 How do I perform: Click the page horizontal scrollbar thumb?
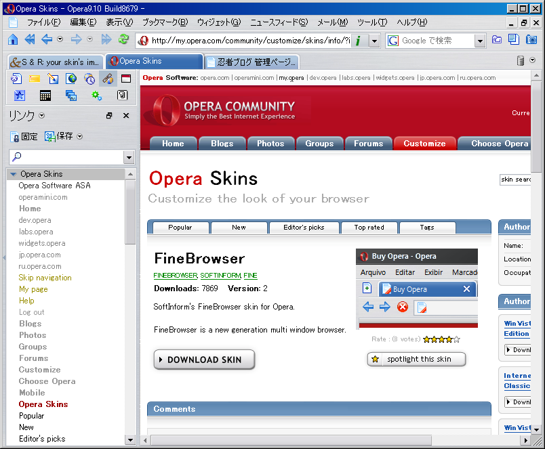pyautogui.click(x=291, y=440)
